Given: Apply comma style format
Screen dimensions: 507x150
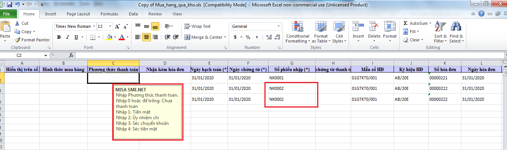Looking at the screenshot, I should click(257, 37).
